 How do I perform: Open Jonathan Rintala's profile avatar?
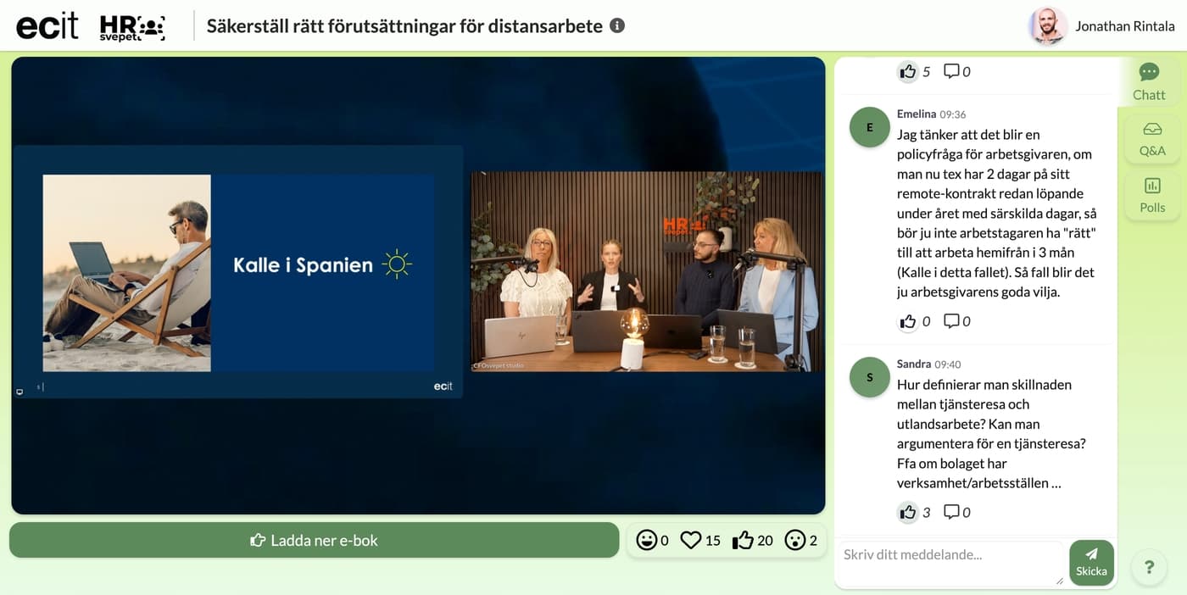1047,26
